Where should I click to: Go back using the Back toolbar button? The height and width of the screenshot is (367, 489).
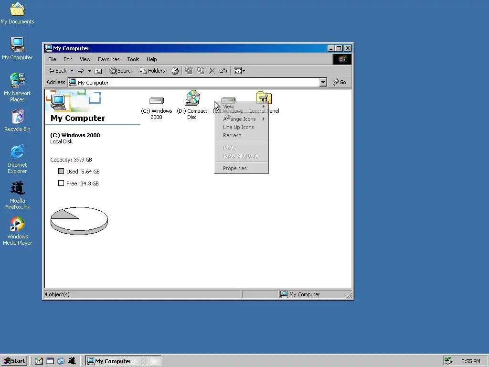[x=57, y=71]
